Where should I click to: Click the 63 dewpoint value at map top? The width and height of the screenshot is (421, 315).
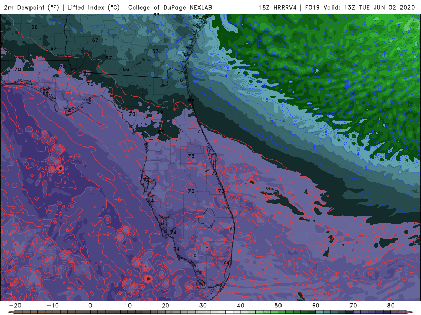(x=156, y=15)
